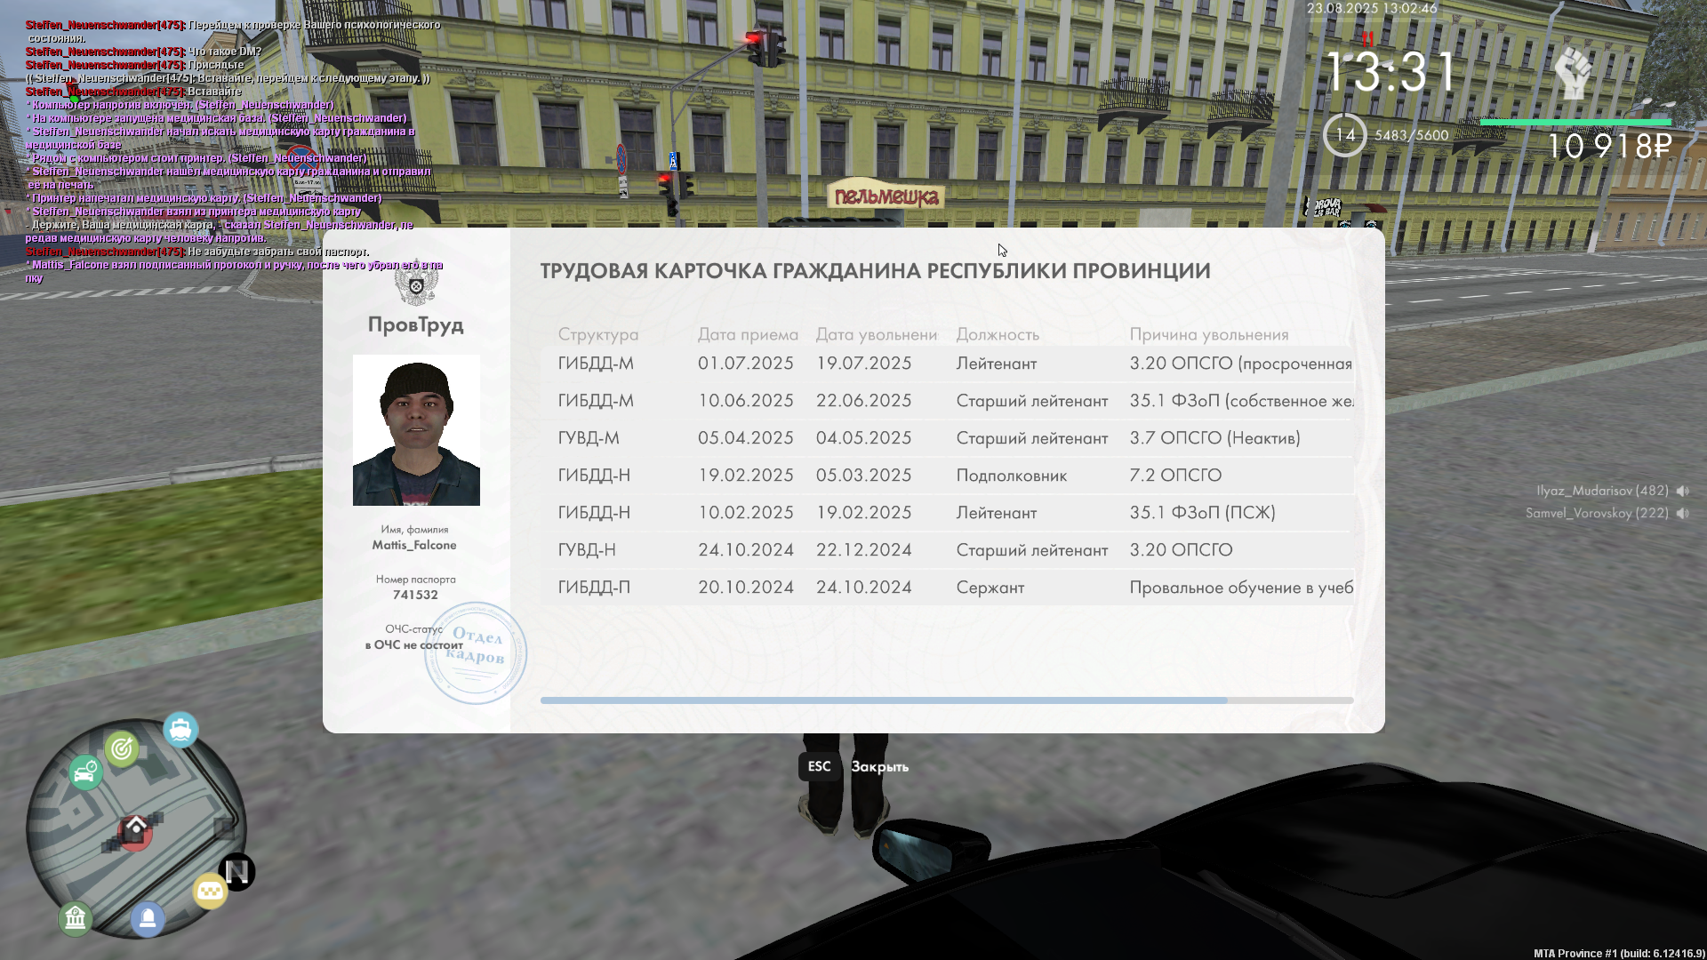The height and width of the screenshot is (960, 1707).
Task: Click the 7.2 ОПСГО reason cell
Action: [1175, 476]
